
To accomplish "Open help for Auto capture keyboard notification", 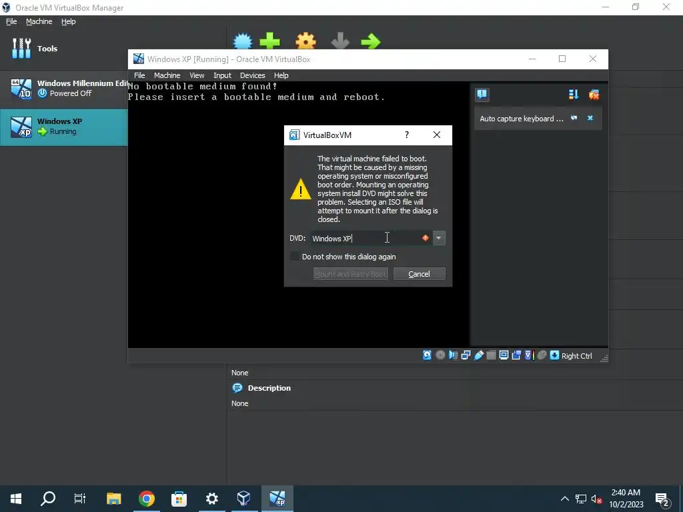I will [574, 118].
